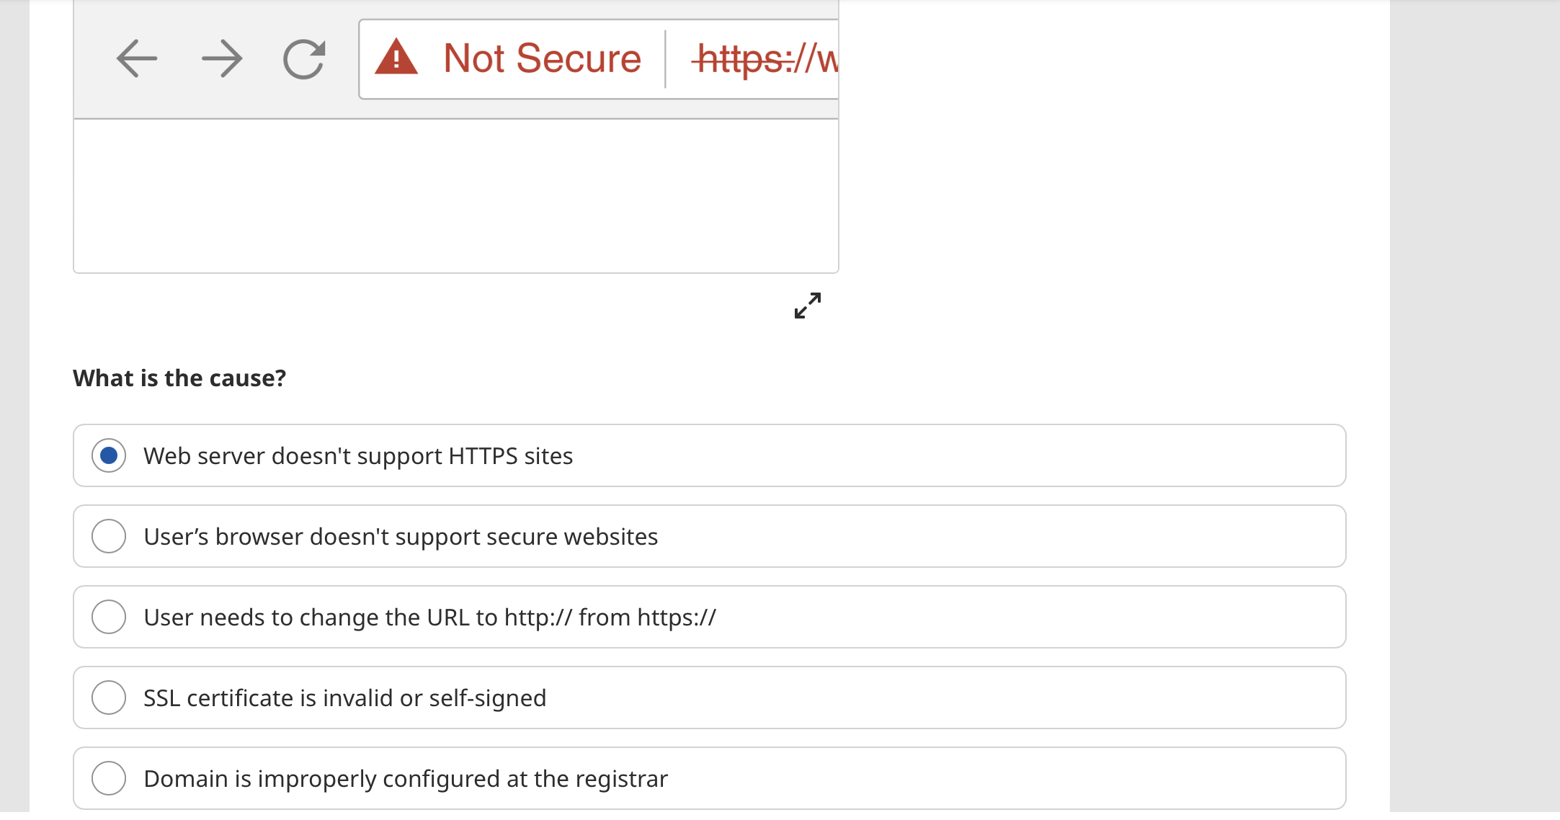Viewport: 1560px width, 820px height.
Task: Click the browser forward arrow icon
Action: [223, 59]
